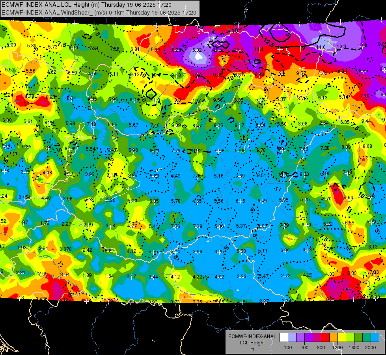The width and height of the screenshot is (386, 355).
Task: Click the 6.02 value in lavender area
Action: (x=197, y=50)
